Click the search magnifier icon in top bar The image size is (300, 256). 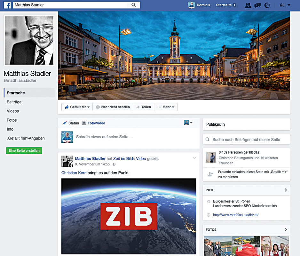pyautogui.click(x=134, y=5)
